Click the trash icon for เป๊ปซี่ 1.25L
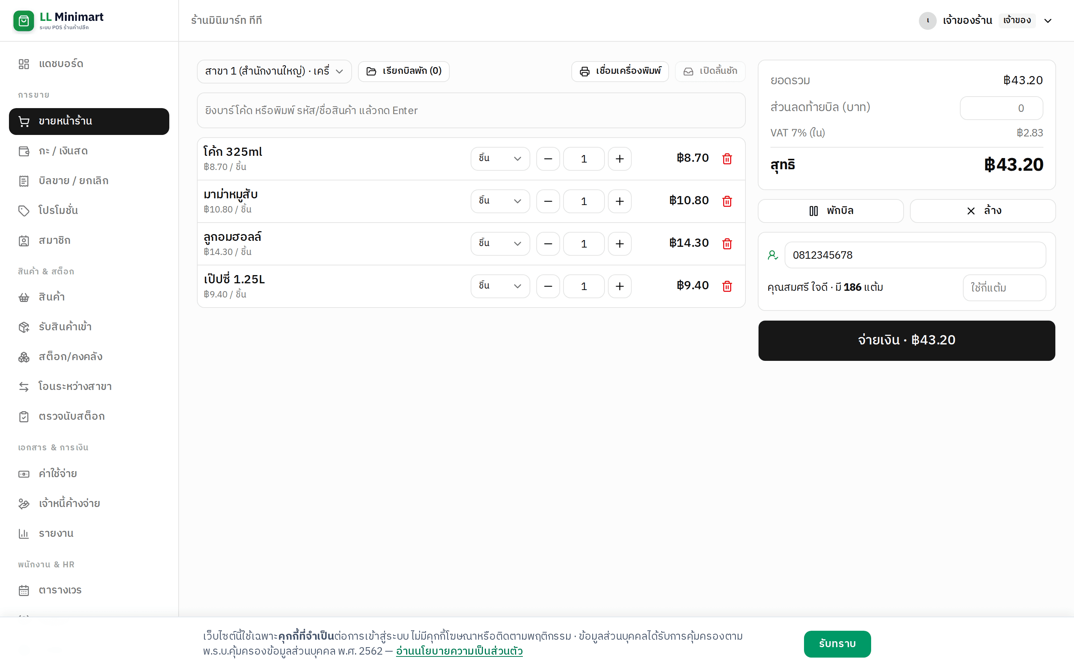The height and width of the screenshot is (671, 1074). coord(727,286)
